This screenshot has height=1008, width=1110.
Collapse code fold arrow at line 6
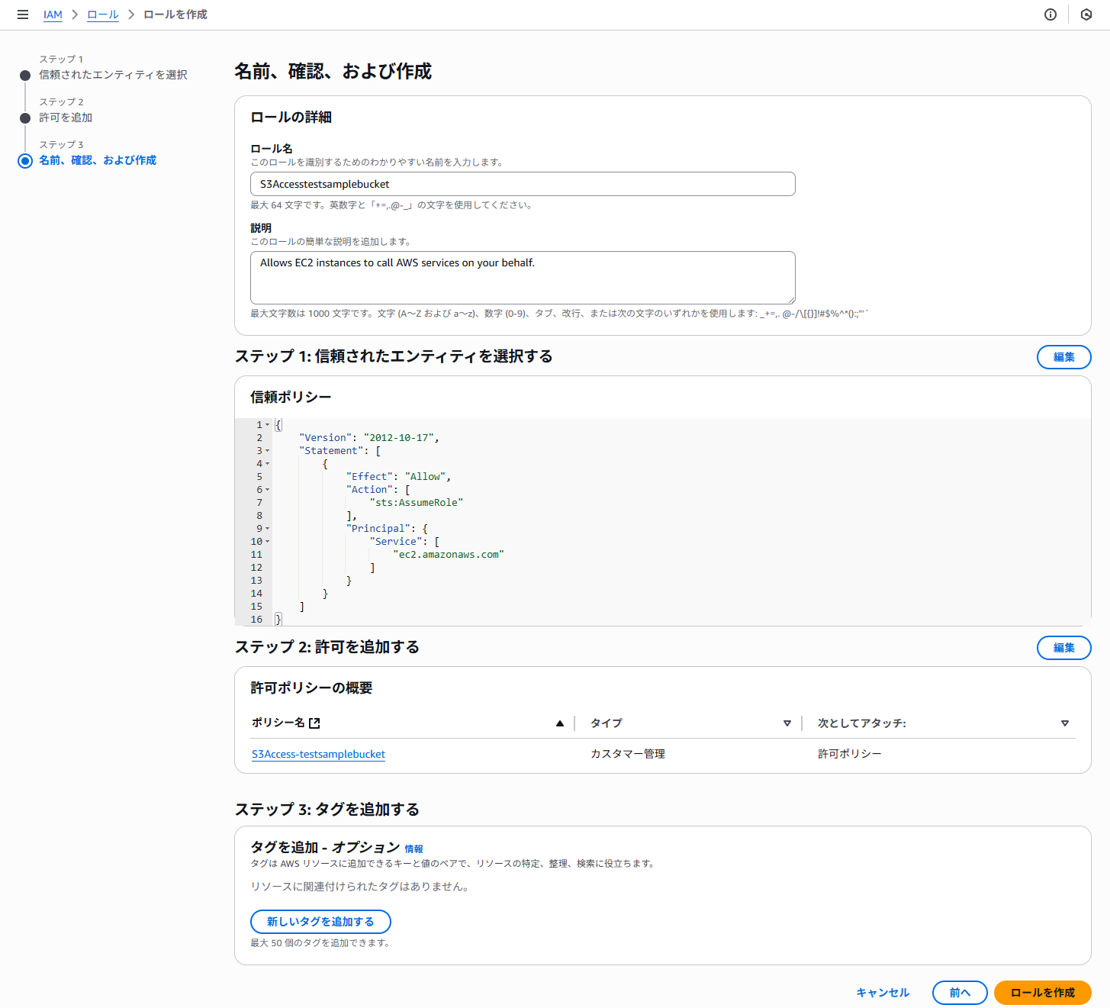tap(268, 490)
